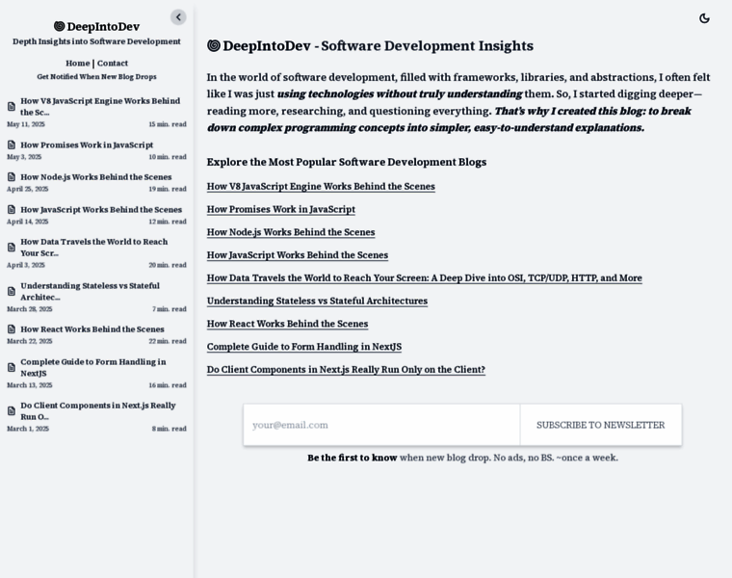Image resolution: width=732 pixels, height=578 pixels.
Task: Click the spiral logo beside main heading
Action: [x=214, y=46]
